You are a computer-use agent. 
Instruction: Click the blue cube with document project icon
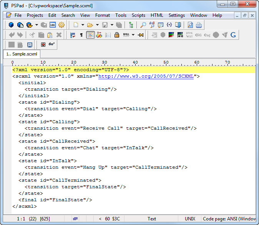click(x=20, y=25)
